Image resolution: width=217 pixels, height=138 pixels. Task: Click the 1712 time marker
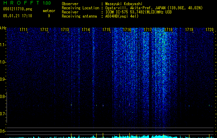pyautogui.click(x=44, y=30)
